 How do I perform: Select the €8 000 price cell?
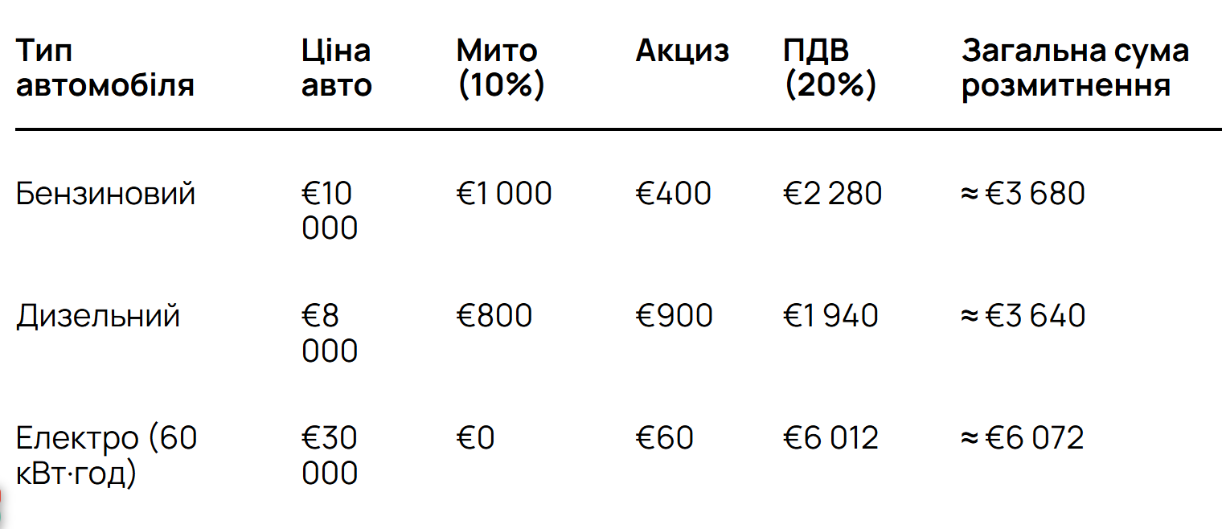point(330,333)
